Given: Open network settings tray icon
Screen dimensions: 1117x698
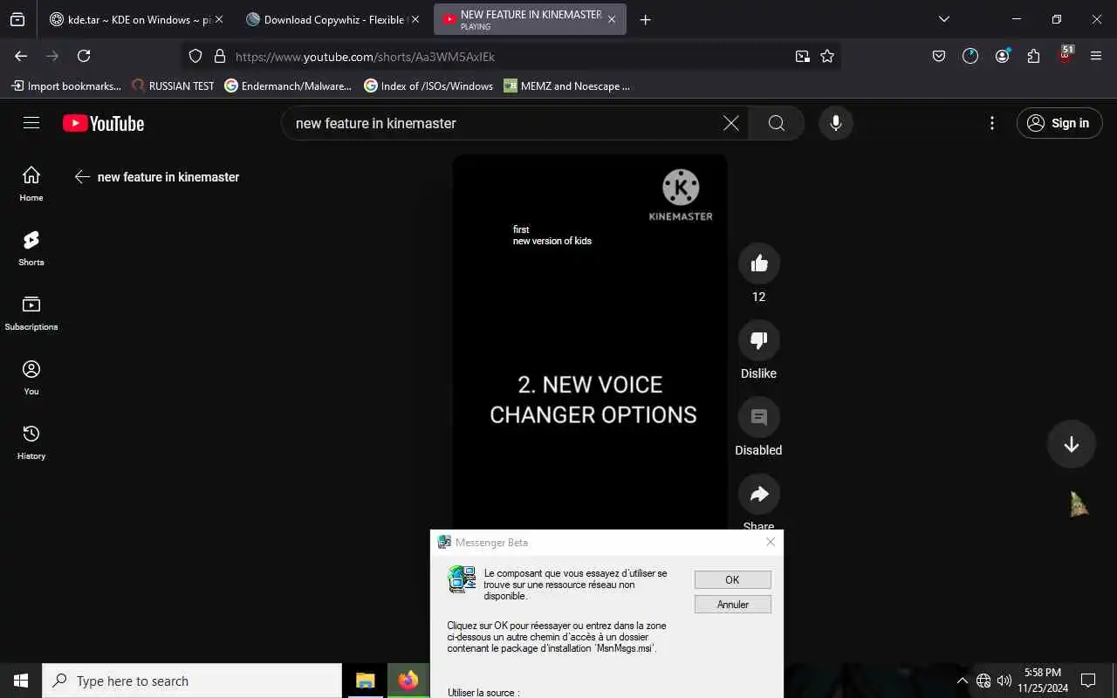Looking at the screenshot, I should pos(983,681).
